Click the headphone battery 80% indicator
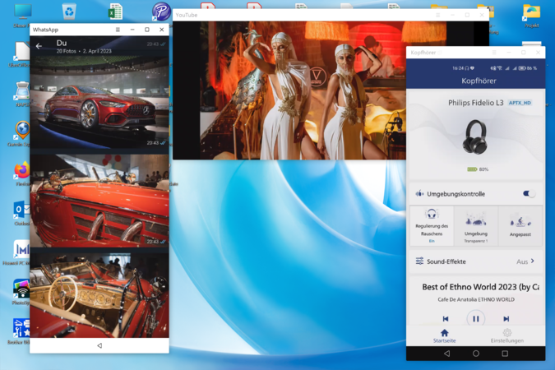This screenshot has width=555, height=370. point(478,169)
